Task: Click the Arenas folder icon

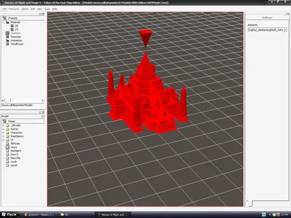Action: pos(7,129)
